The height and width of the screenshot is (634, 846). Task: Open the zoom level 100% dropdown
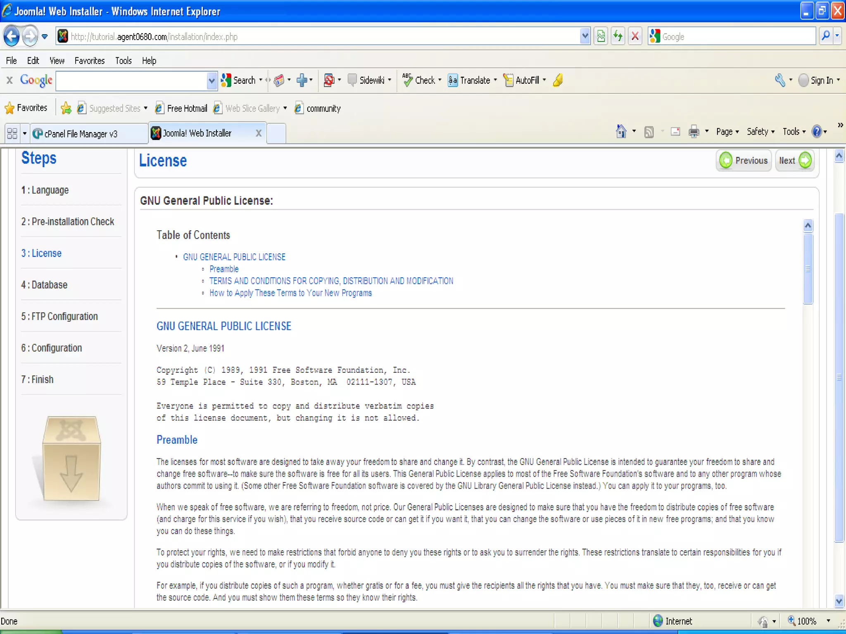pos(828,621)
